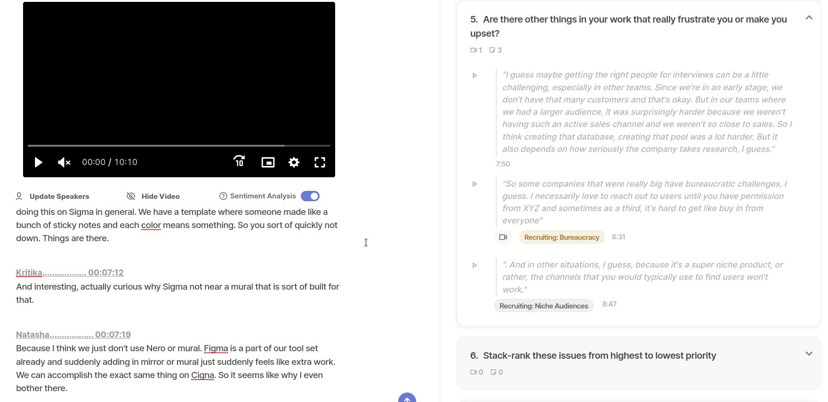Viewport: 828px width, 402px height.
Task: Turn off Sentiment Analysis toggle
Action: pos(310,196)
